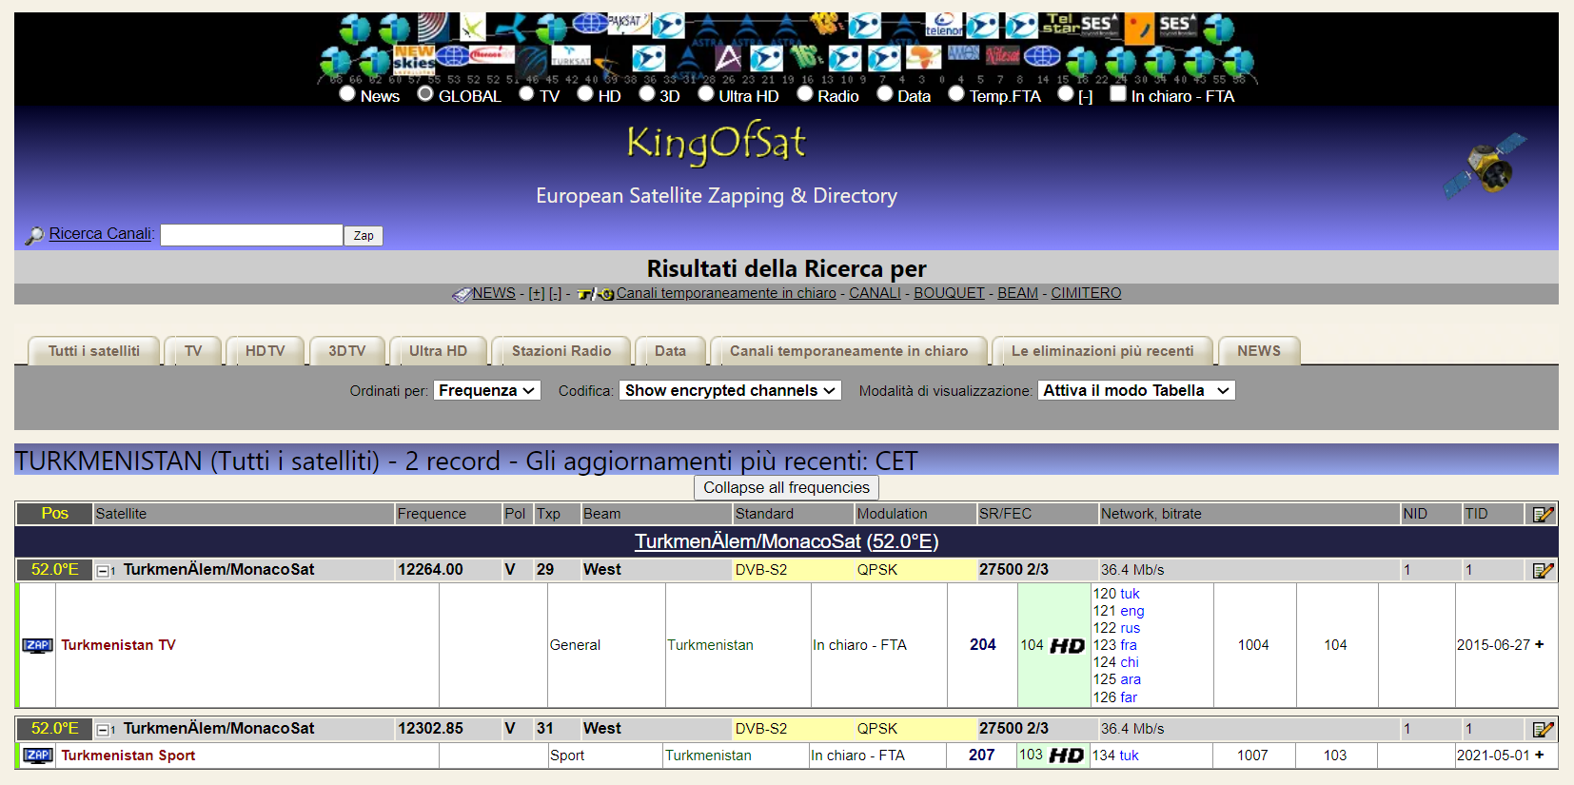The image size is (1574, 785).
Task: Click the Turksat satellite logo
Action: pos(571,56)
